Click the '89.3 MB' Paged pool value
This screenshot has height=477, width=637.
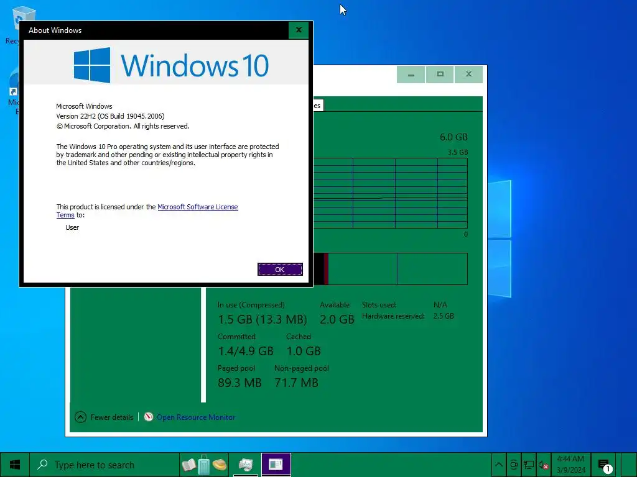point(239,383)
